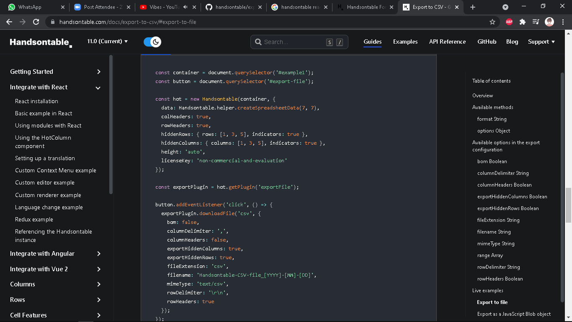Open the 11.0 (Current) version dropdown

[x=108, y=41]
